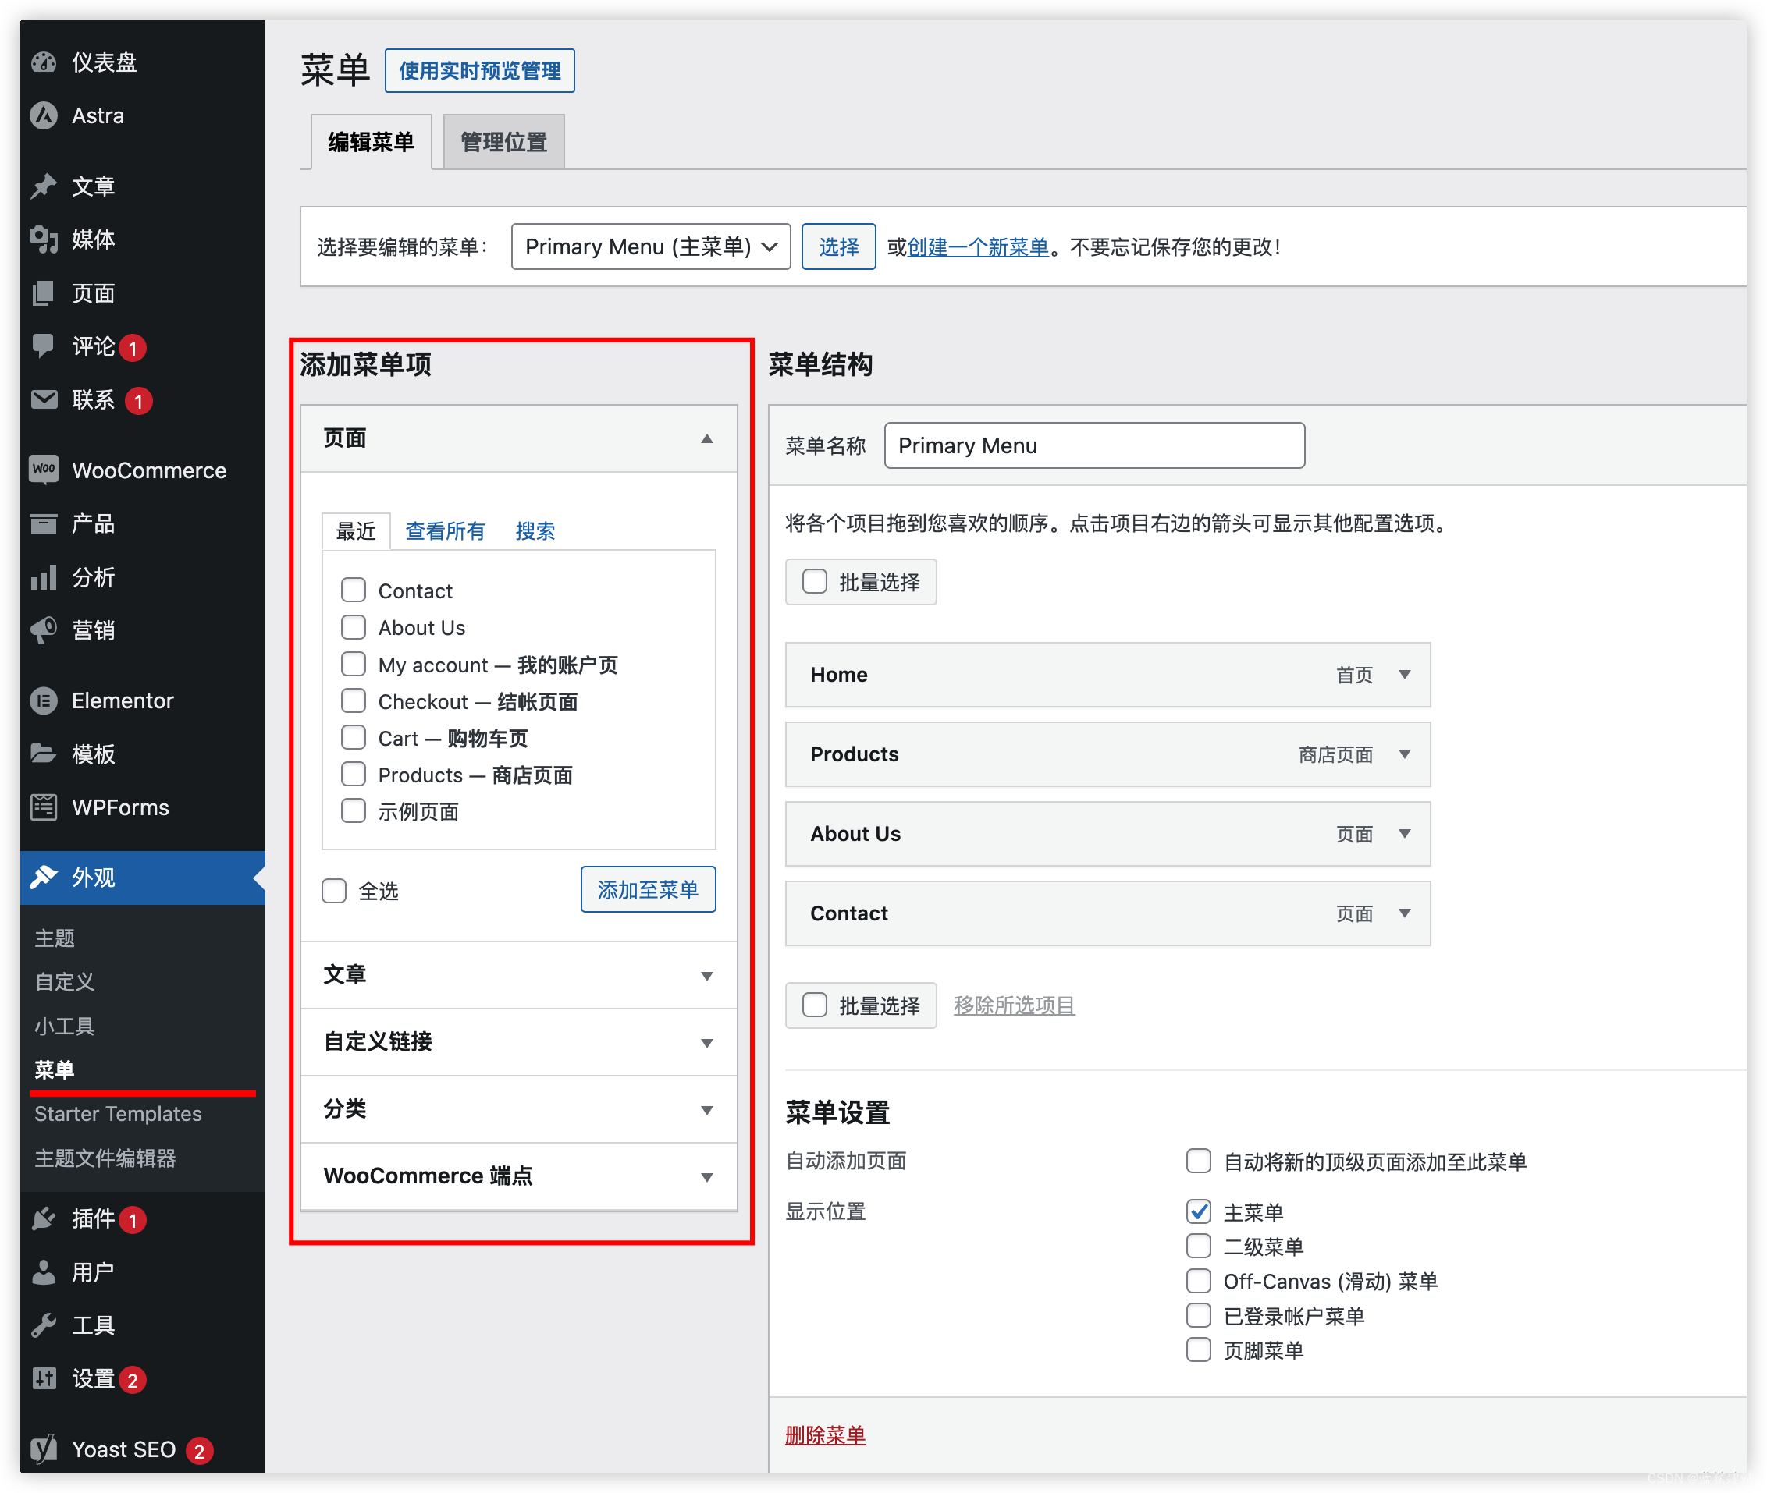Open the 媒体 media library icon
This screenshot has height=1493, width=1767.
tap(43, 239)
